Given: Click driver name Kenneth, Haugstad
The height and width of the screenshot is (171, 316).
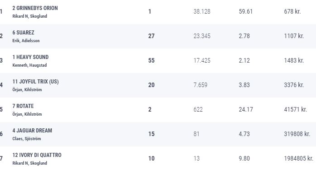Looking at the screenshot, I should pos(29,65).
